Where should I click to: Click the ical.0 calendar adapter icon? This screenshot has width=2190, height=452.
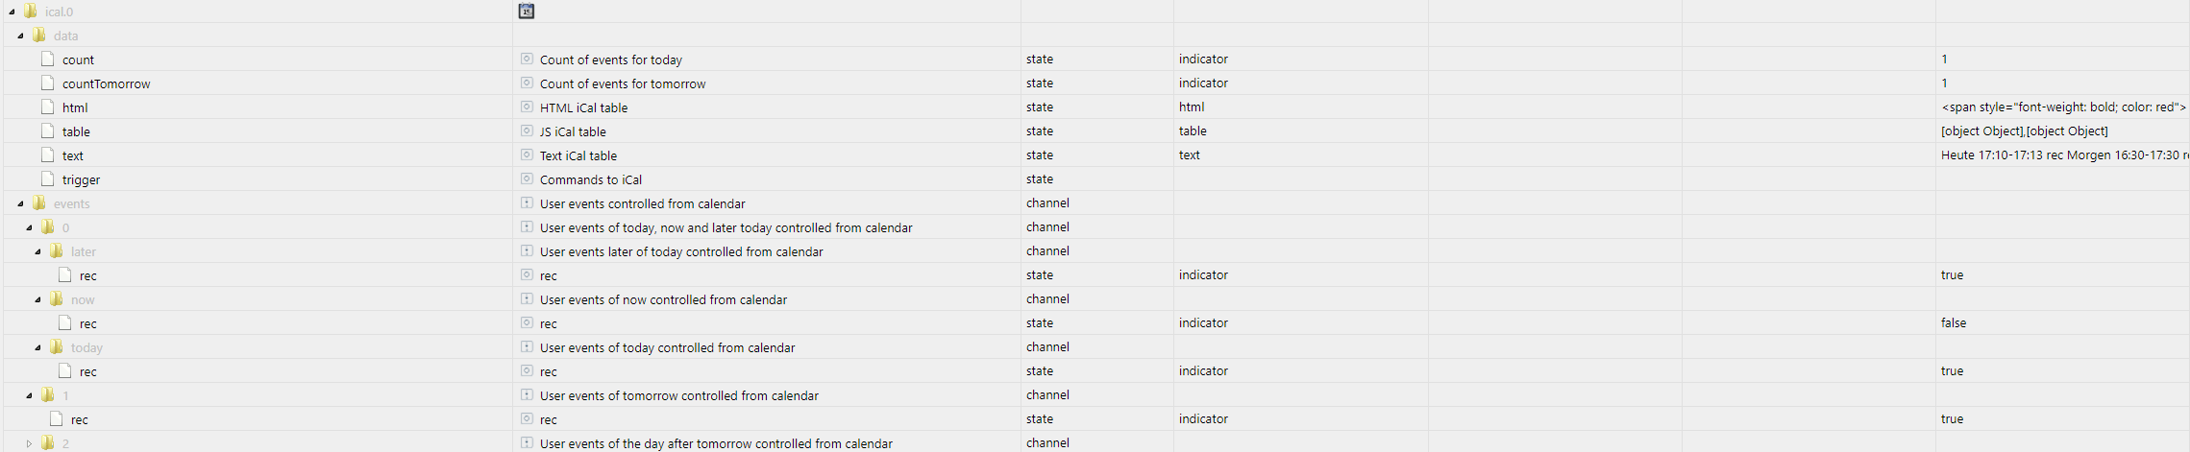pos(526,11)
